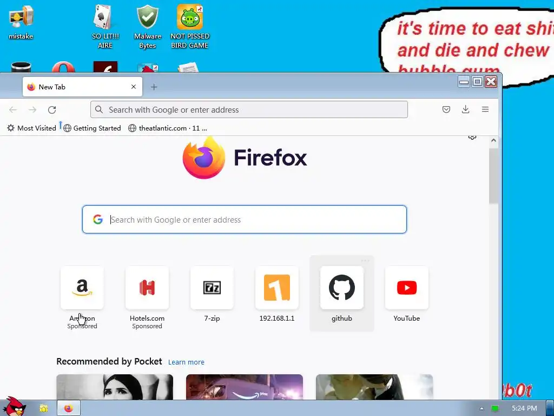Select the Malware Bytes desktop shortcut
This screenshot has width=554, height=416.
click(147, 27)
